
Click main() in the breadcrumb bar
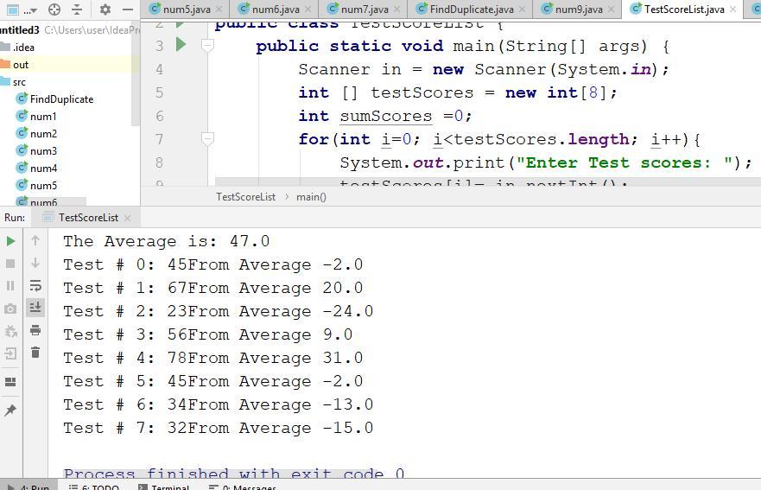tap(311, 197)
